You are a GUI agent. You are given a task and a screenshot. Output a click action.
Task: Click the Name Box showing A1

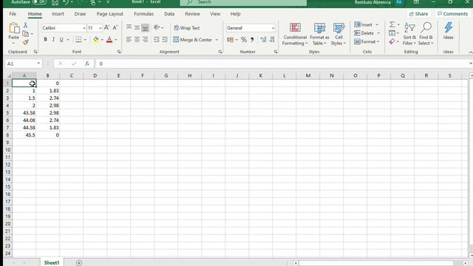23,64
